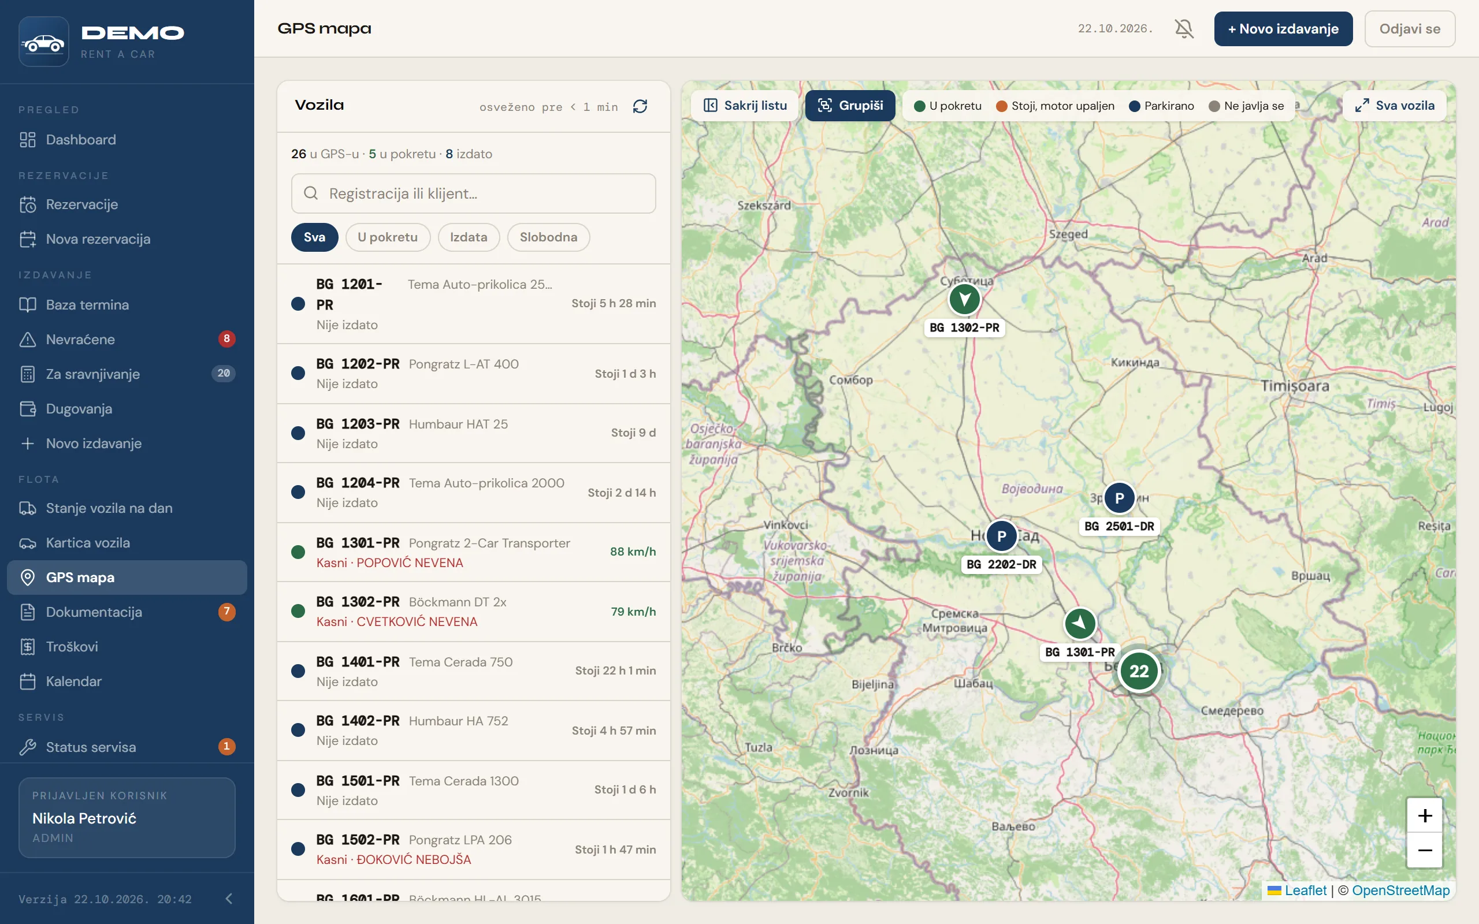Select BG 1302-PR Böckmann DT 2x row

tap(474, 612)
